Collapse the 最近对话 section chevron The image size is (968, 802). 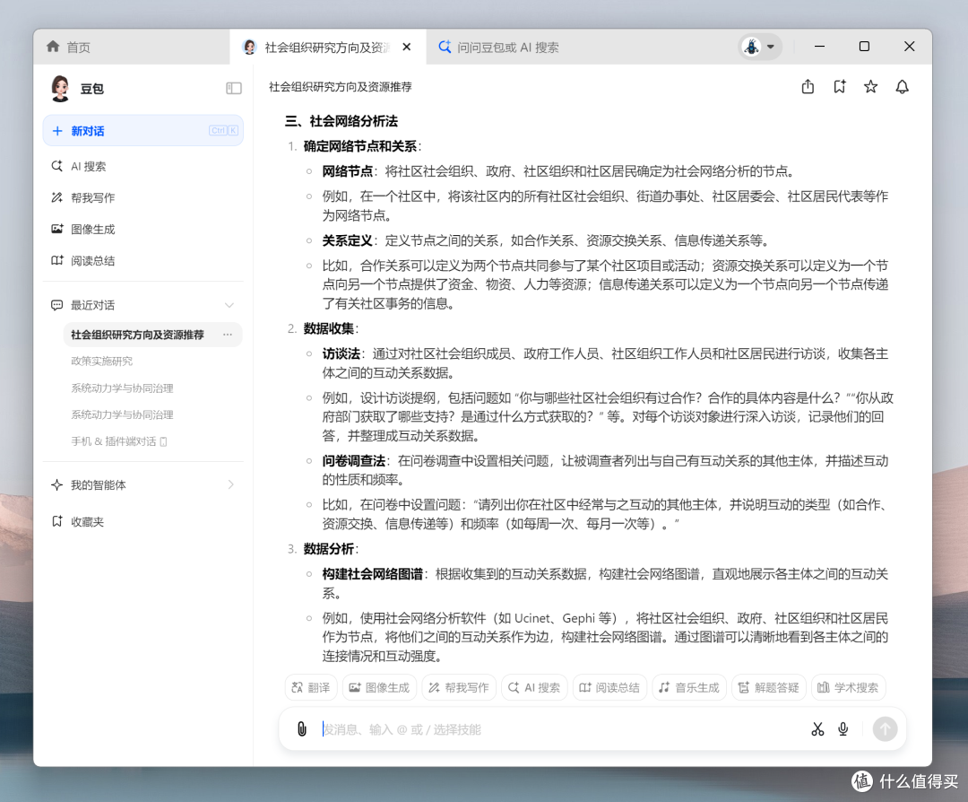click(229, 305)
